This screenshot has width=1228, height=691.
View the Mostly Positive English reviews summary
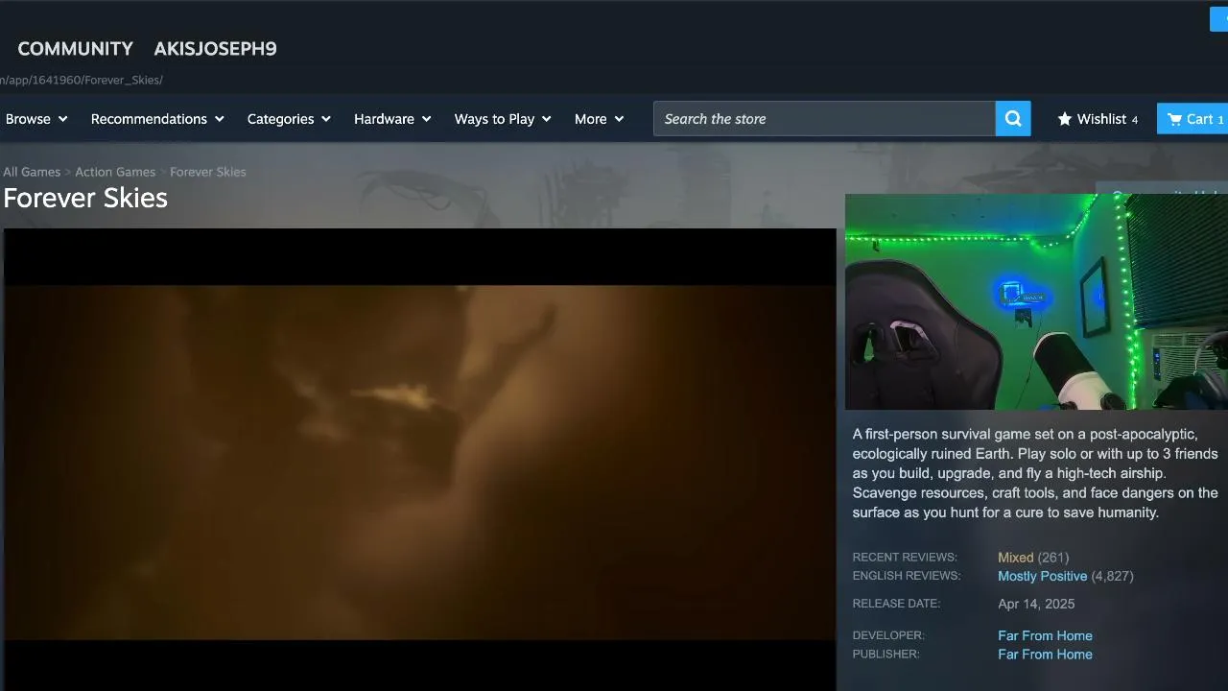click(1042, 576)
